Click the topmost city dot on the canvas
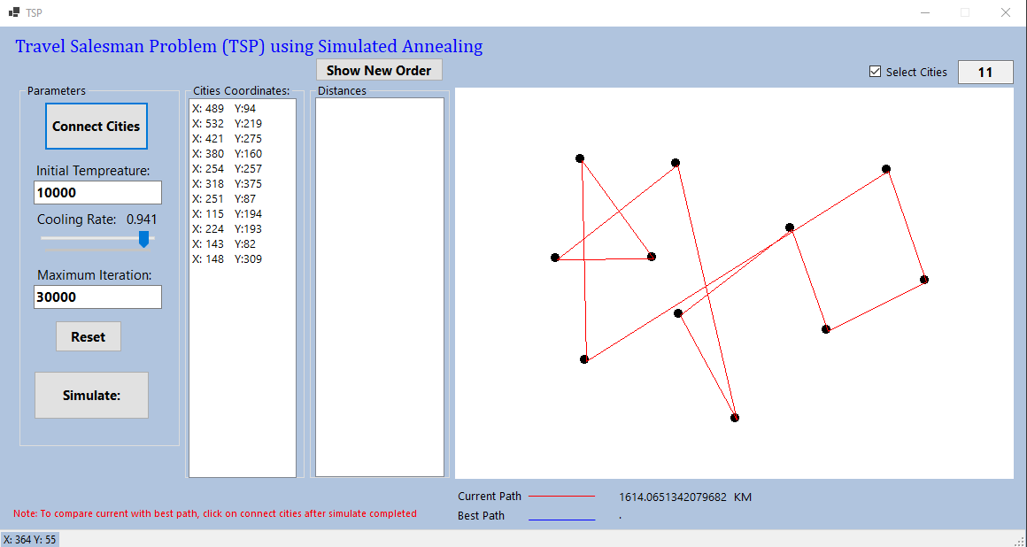The height and width of the screenshot is (547, 1027). pos(580,158)
